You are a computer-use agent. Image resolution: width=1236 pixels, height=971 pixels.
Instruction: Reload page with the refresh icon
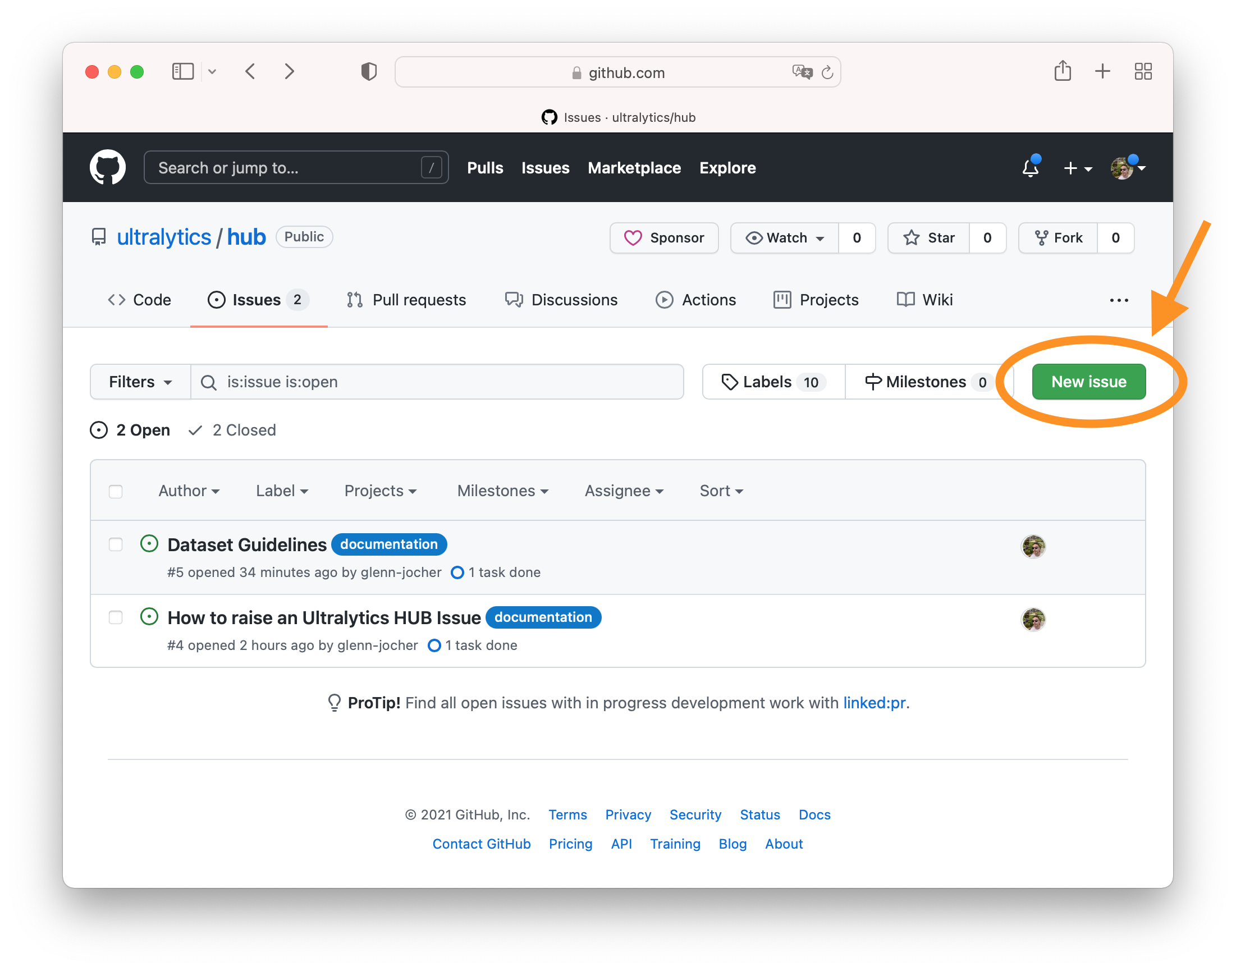pyautogui.click(x=827, y=72)
